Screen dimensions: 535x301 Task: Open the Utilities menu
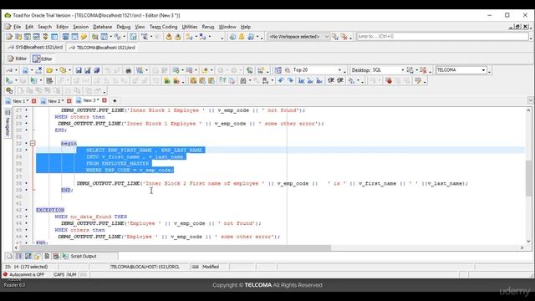click(x=190, y=27)
